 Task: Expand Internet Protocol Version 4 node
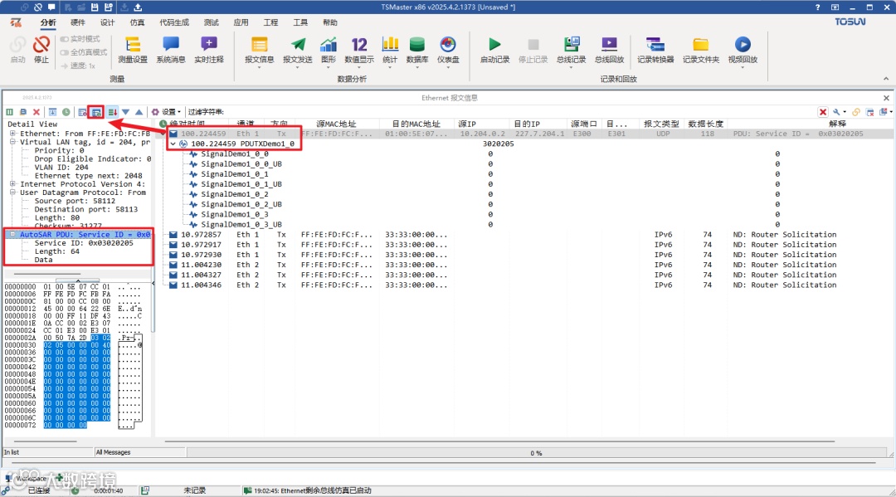click(12, 184)
